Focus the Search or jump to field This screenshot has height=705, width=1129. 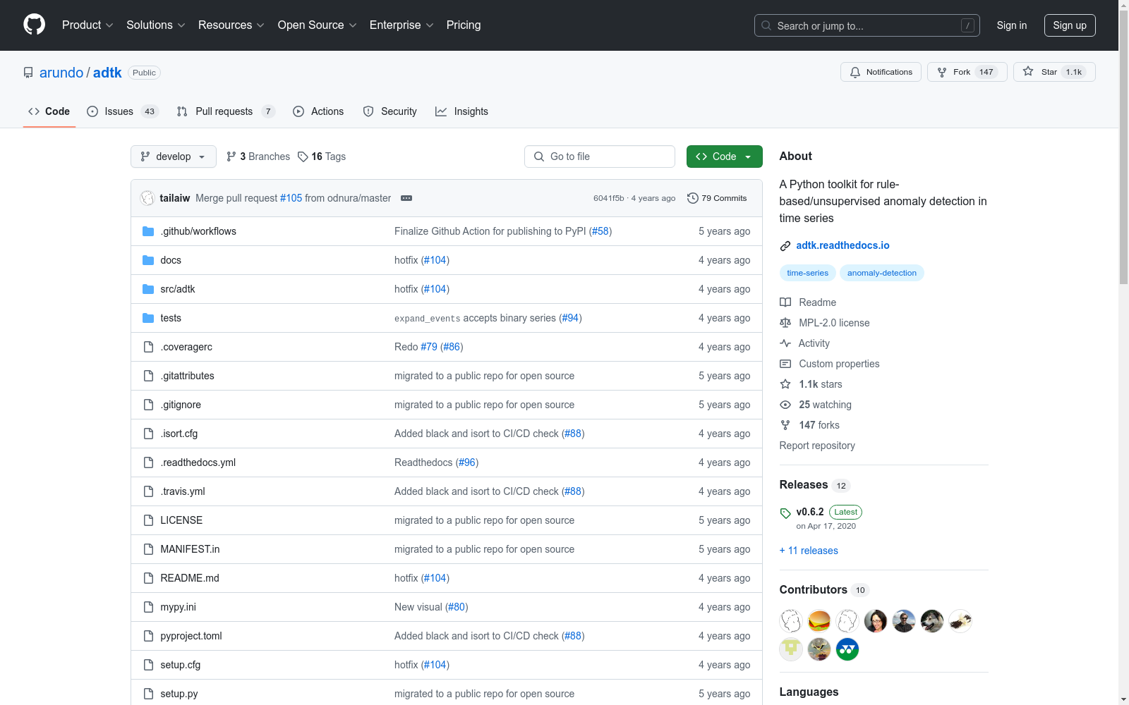click(867, 25)
